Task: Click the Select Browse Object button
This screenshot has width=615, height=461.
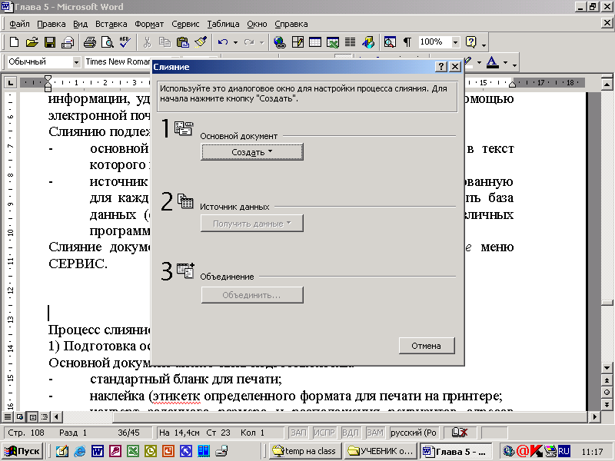Action: pos(607,393)
